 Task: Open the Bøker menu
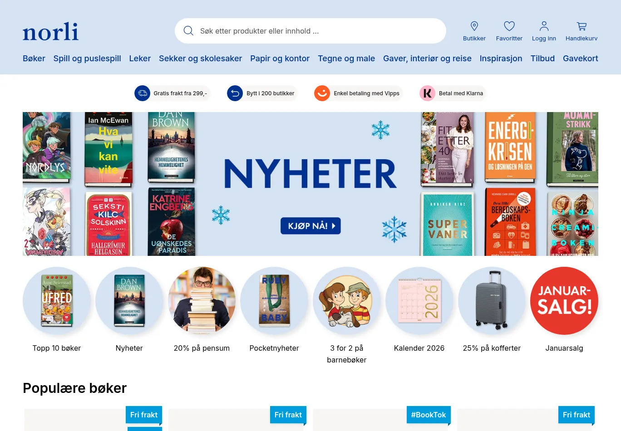34,59
